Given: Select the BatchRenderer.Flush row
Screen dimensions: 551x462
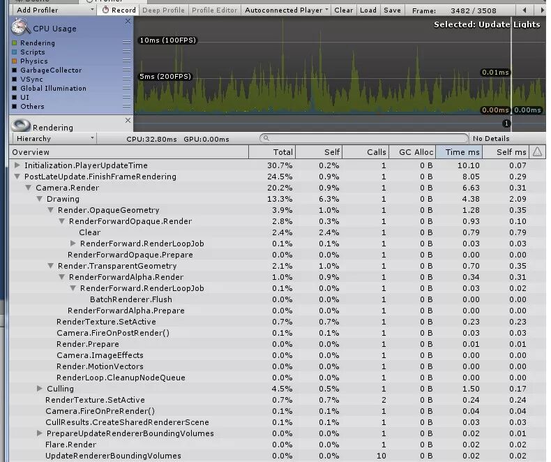Looking at the screenshot, I should (278, 299).
